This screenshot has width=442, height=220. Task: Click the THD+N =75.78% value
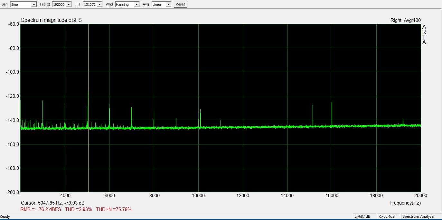[114, 209]
